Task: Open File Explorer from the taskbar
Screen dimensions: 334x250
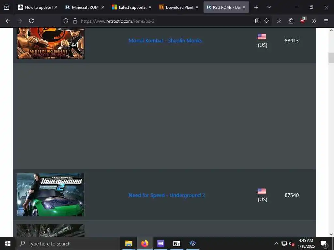Action: [129, 243]
